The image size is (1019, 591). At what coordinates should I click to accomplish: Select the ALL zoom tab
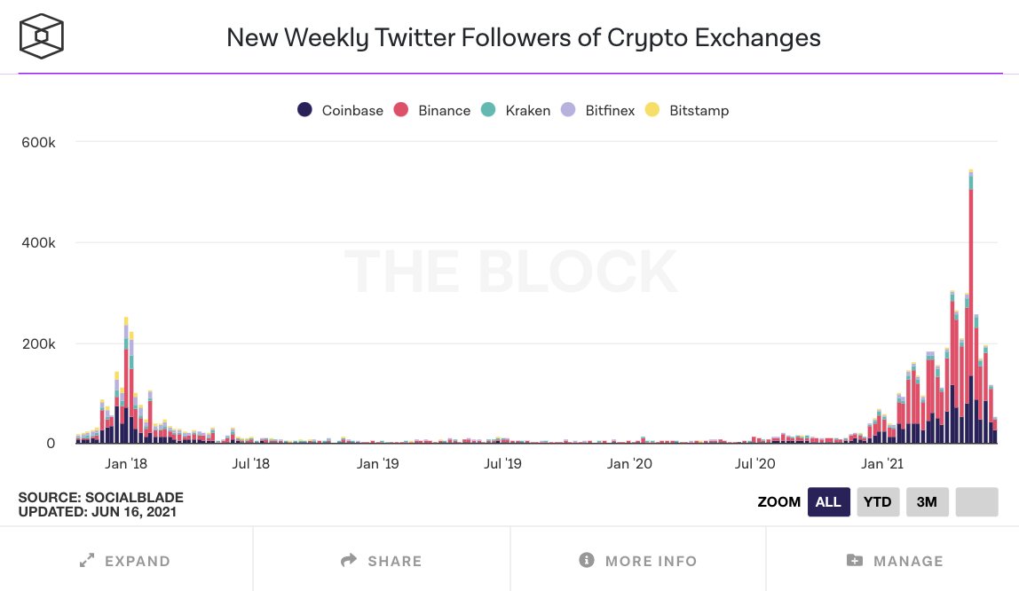(x=827, y=501)
